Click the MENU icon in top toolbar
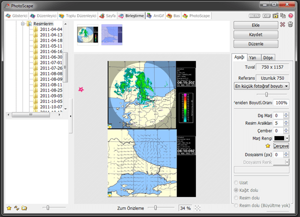Viewport: 300px width, 217px height. tap(255, 16)
